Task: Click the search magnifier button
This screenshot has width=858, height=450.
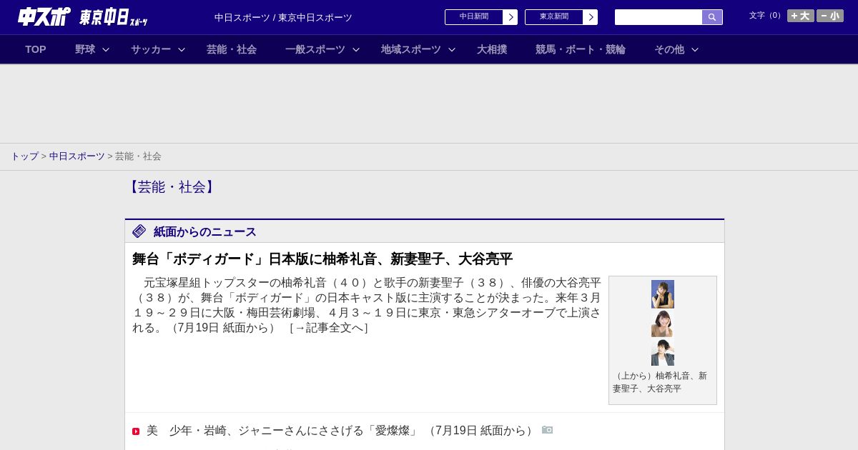Action: (x=712, y=17)
